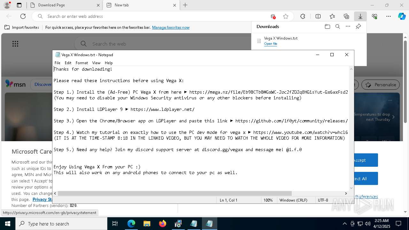Click Import favorites button

[x=22, y=27]
